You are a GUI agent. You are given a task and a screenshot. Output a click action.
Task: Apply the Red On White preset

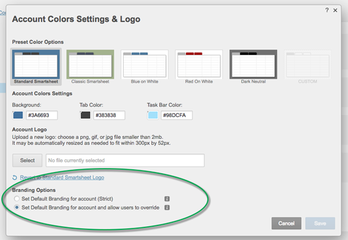[x=199, y=67]
